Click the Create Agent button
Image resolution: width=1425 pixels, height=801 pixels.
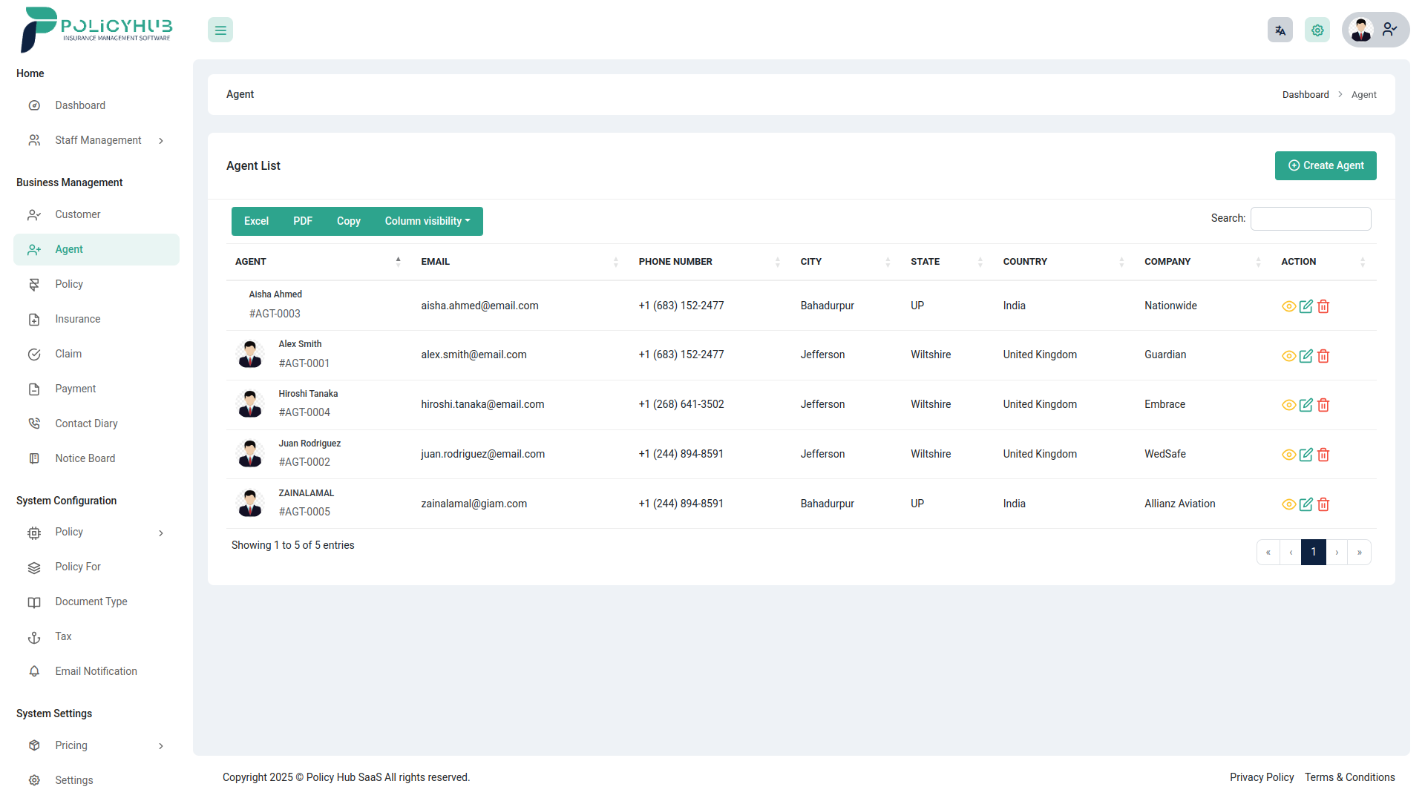(1326, 165)
